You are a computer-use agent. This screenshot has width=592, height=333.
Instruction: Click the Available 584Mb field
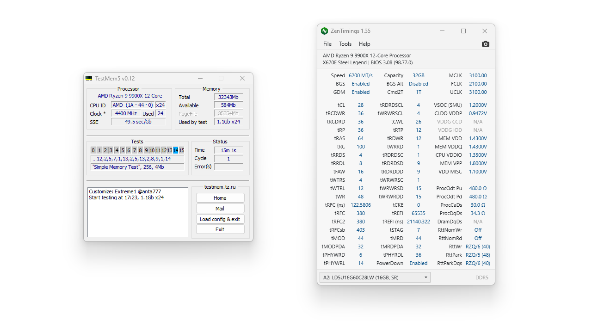(x=228, y=105)
